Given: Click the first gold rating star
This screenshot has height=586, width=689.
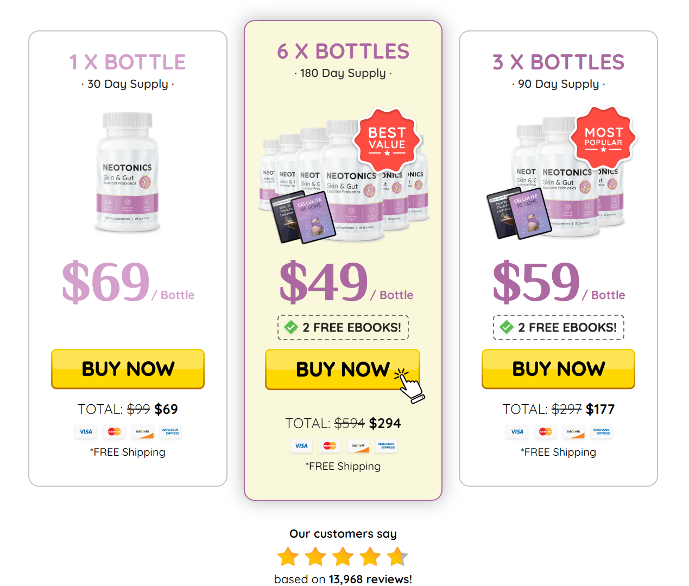Looking at the screenshot, I should (288, 557).
